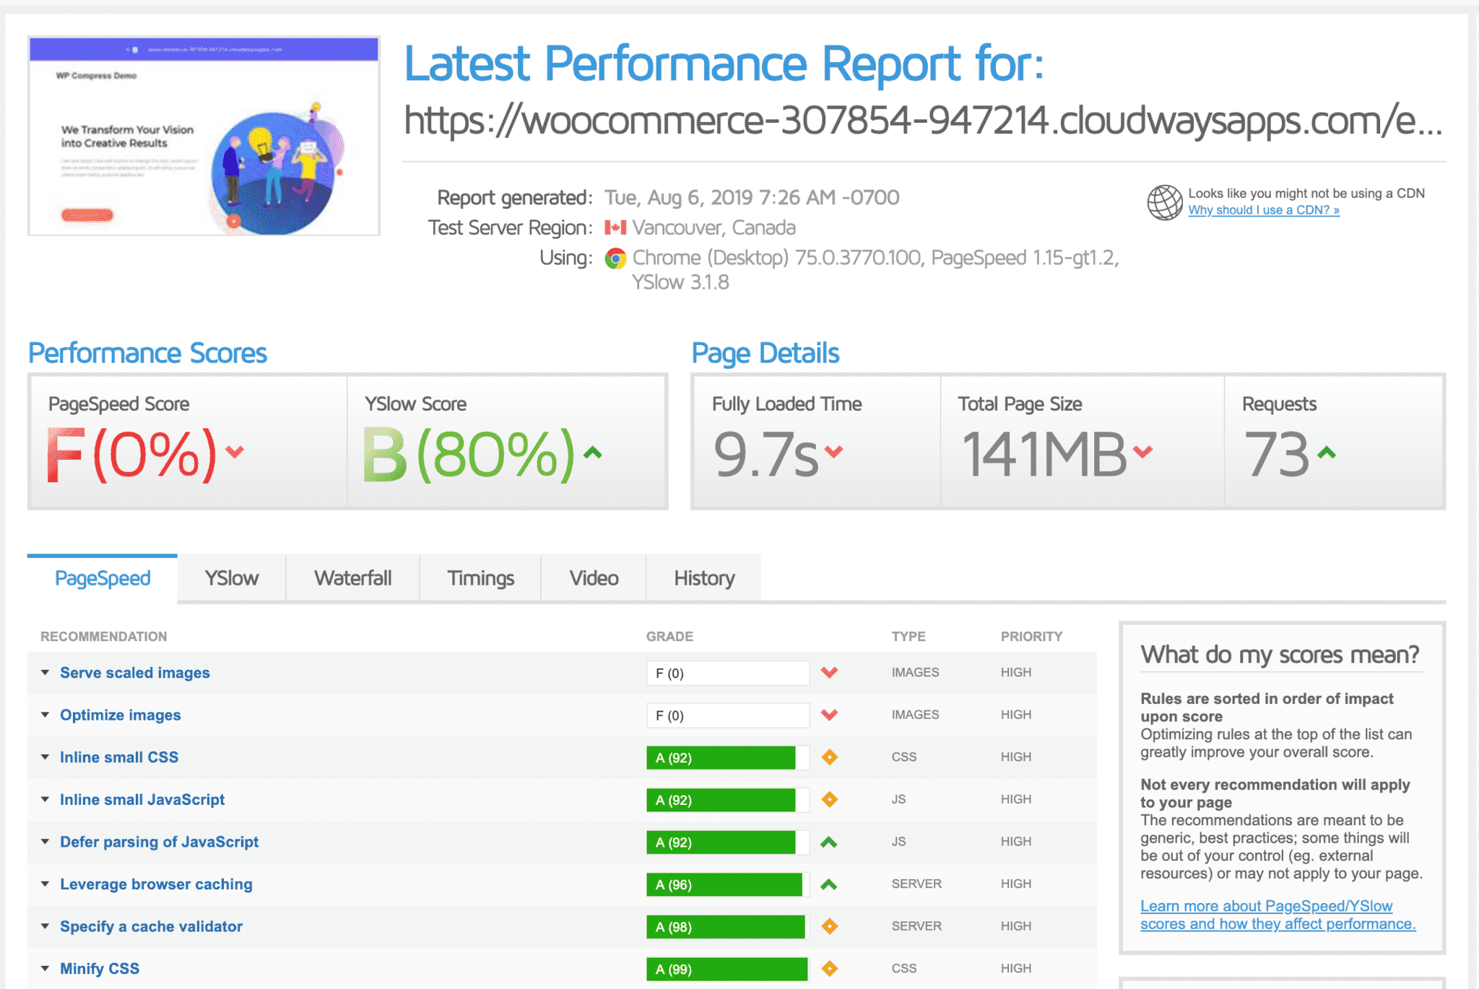Open the YSlow tab
1479x989 pixels.
click(231, 578)
